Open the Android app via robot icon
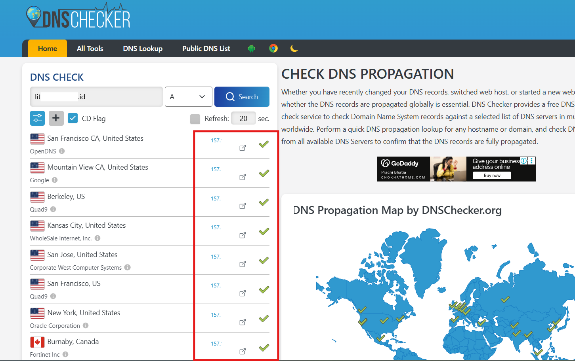The image size is (575, 361). tap(251, 48)
